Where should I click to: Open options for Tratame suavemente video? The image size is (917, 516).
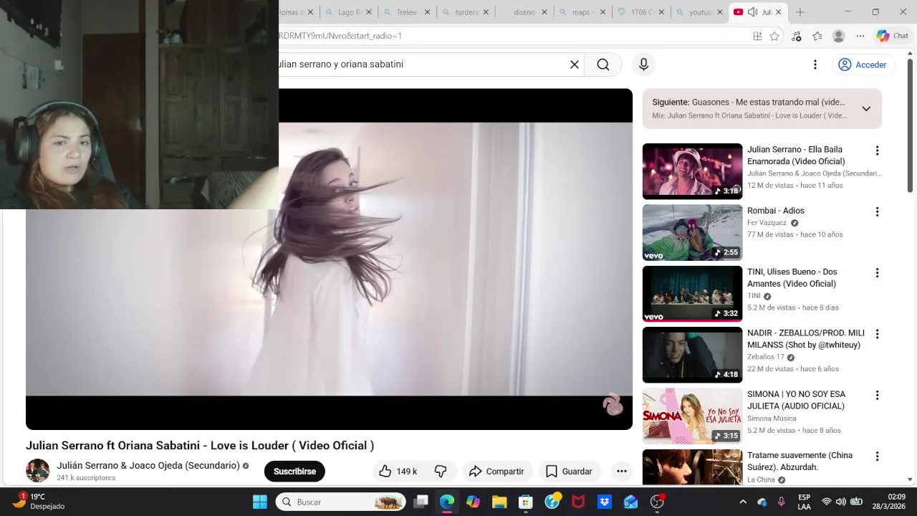pos(877,456)
